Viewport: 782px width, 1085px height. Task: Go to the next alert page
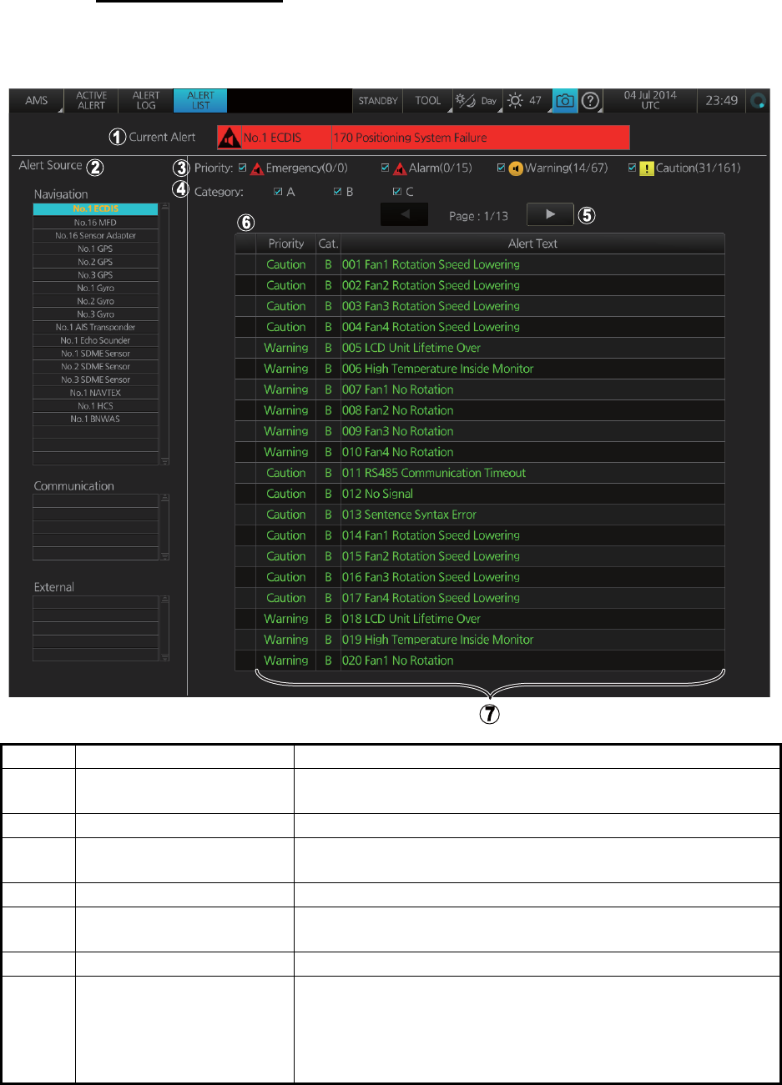click(x=550, y=214)
